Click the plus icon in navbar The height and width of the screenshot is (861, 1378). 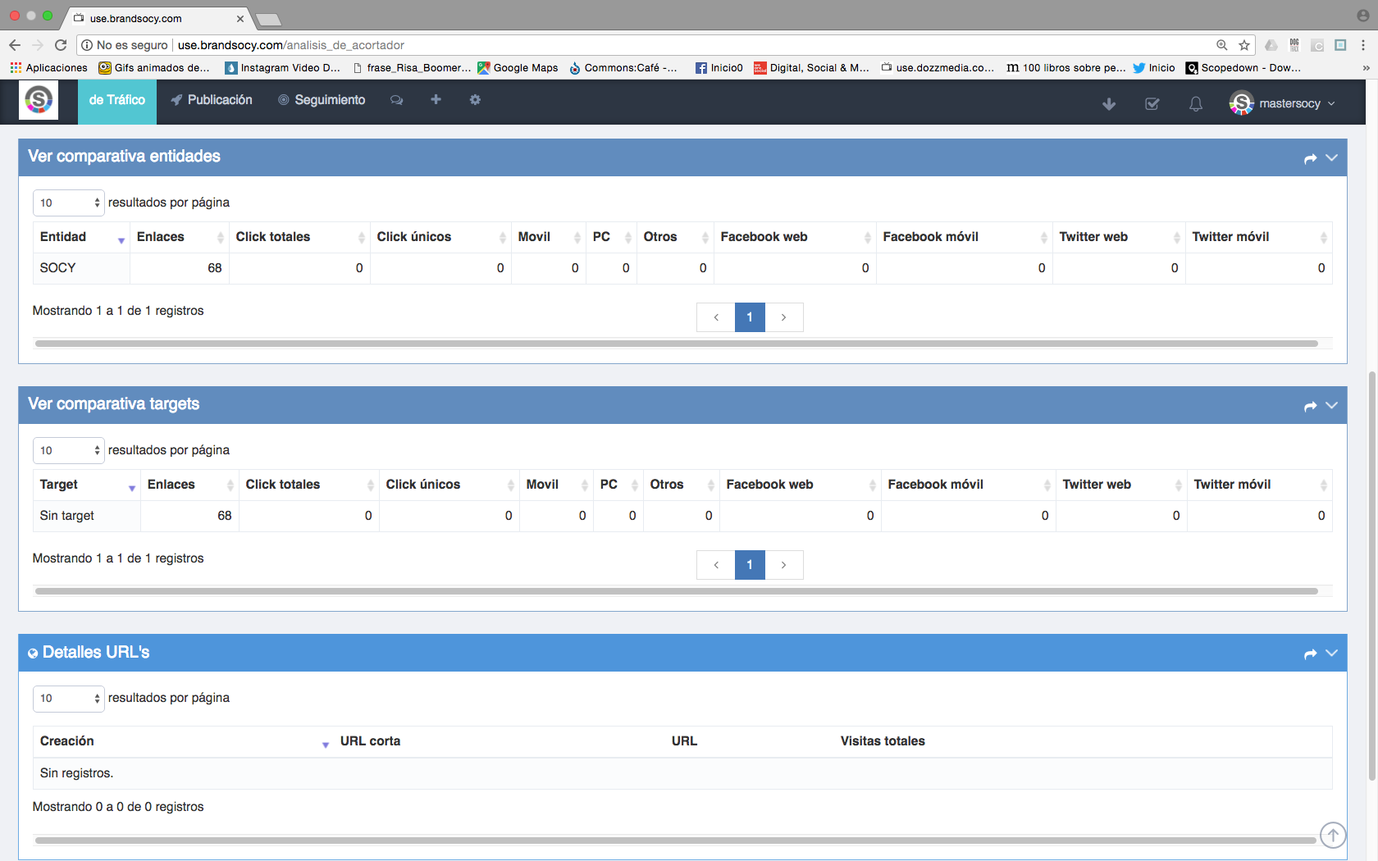(x=436, y=99)
